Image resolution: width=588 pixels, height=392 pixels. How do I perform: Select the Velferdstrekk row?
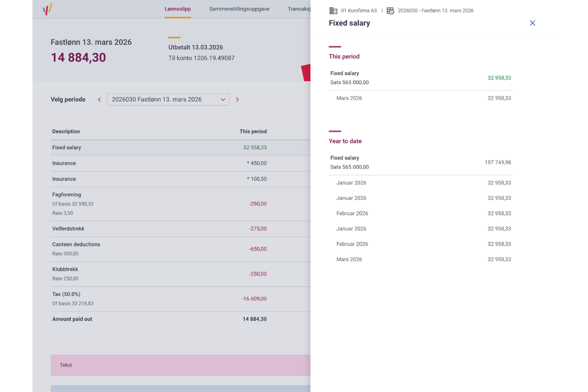coord(180,229)
